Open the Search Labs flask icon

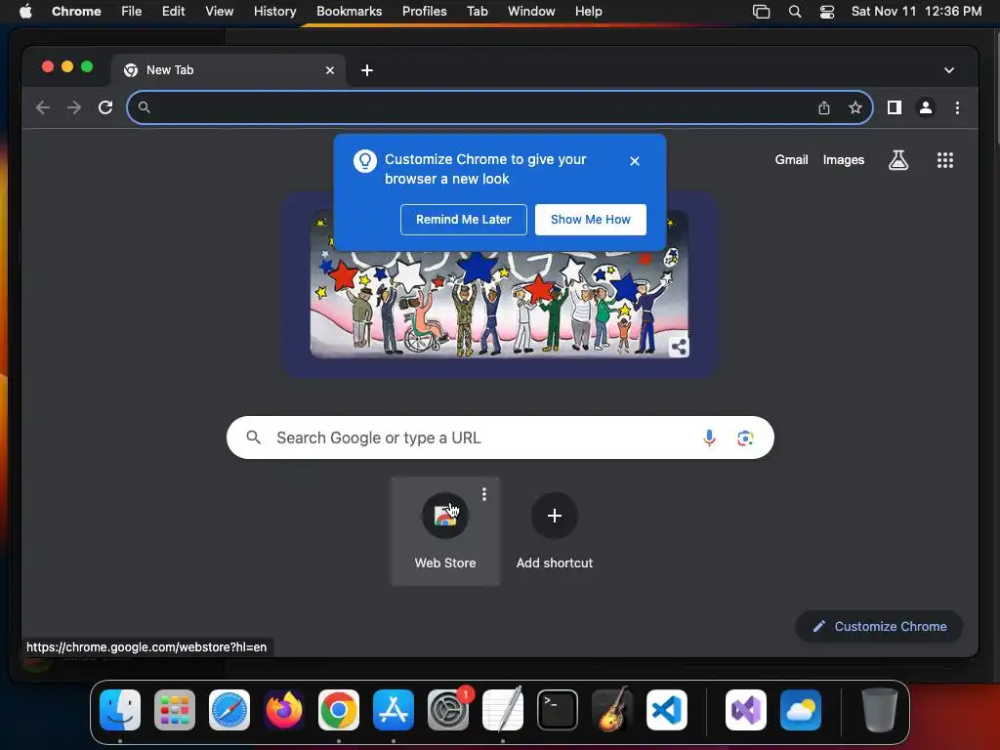tap(898, 160)
